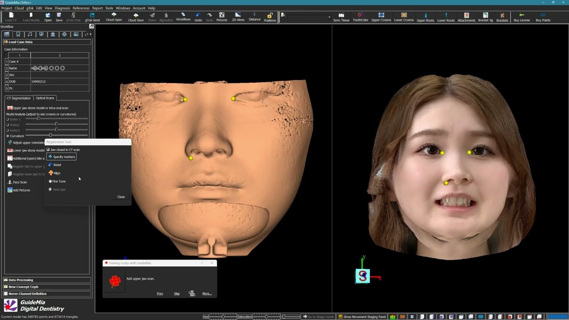Viewport: 569px width, 320px height.
Task: Switch to 2D Views from the toolbar
Action: coord(238,17)
